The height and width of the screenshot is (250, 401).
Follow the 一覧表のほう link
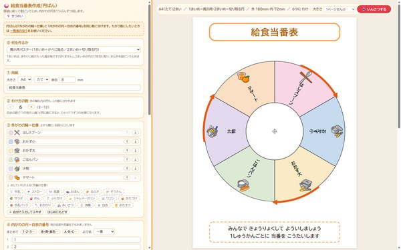pos(19,31)
